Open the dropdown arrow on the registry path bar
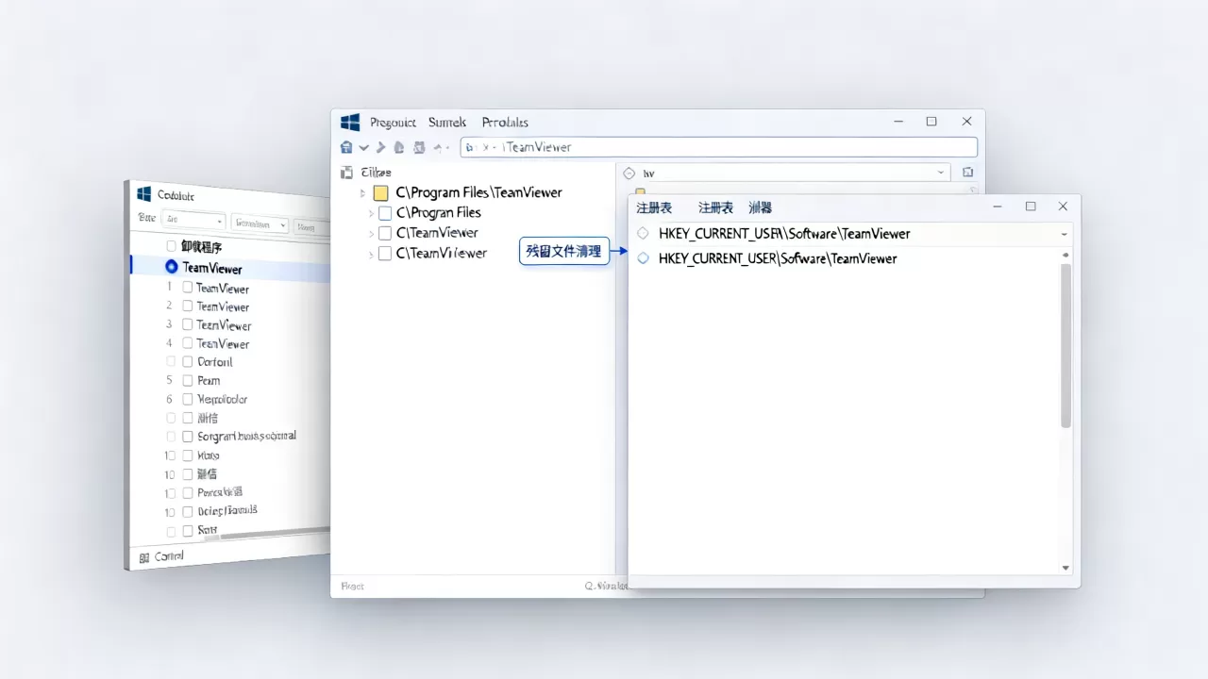 tap(1065, 234)
